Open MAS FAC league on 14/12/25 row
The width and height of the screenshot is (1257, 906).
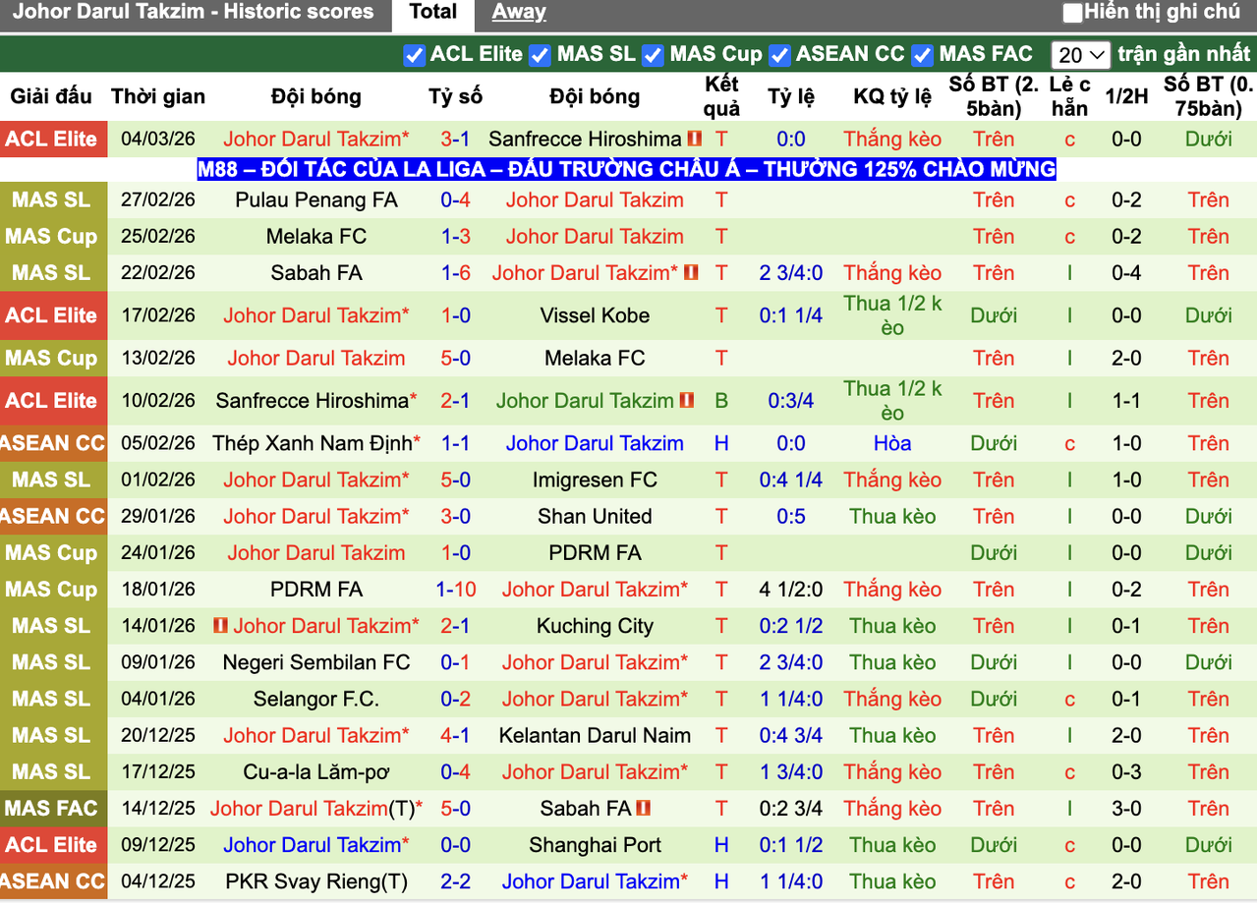pos(51,808)
